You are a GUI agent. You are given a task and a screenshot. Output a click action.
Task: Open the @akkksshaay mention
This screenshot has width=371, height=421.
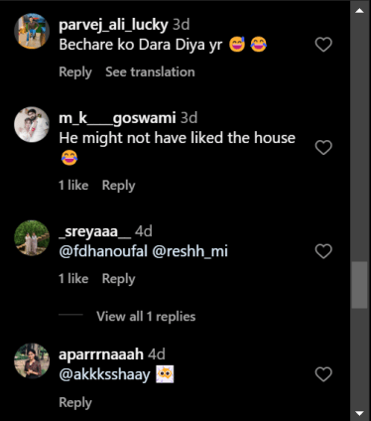coord(104,374)
